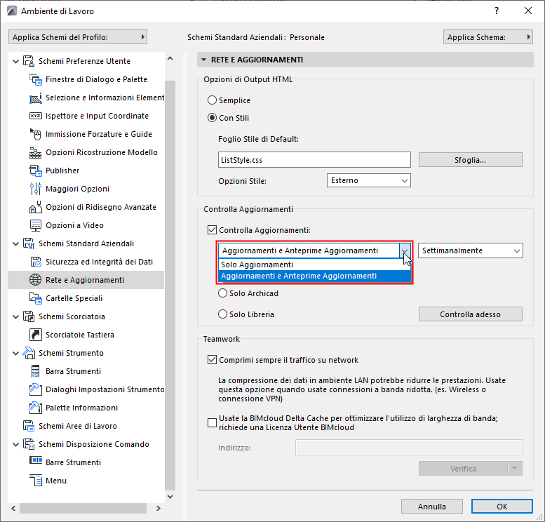The image size is (545, 522).
Task: Open the Applica Schema dropdown button
Action: (x=488, y=37)
